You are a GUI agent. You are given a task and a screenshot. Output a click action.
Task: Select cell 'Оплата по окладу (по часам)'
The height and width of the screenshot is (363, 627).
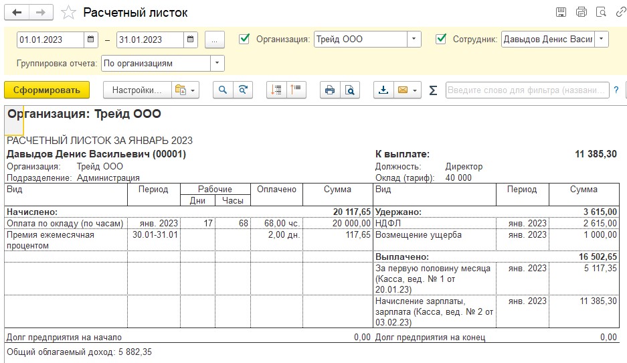coord(65,223)
